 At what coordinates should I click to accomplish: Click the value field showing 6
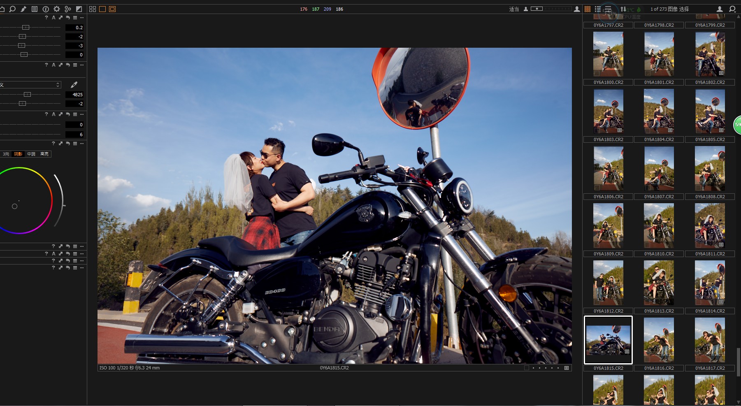pyautogui.click(x=74, y=135)
